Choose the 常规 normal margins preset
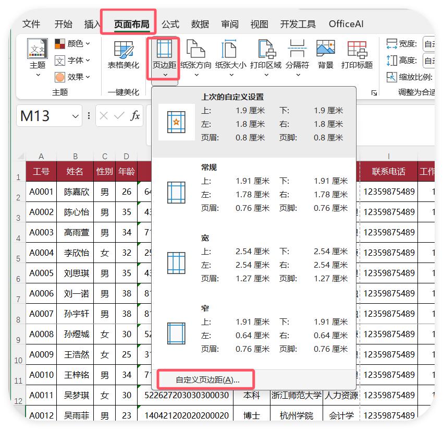Viewport: 443px width, 429px height. point(254,193)
